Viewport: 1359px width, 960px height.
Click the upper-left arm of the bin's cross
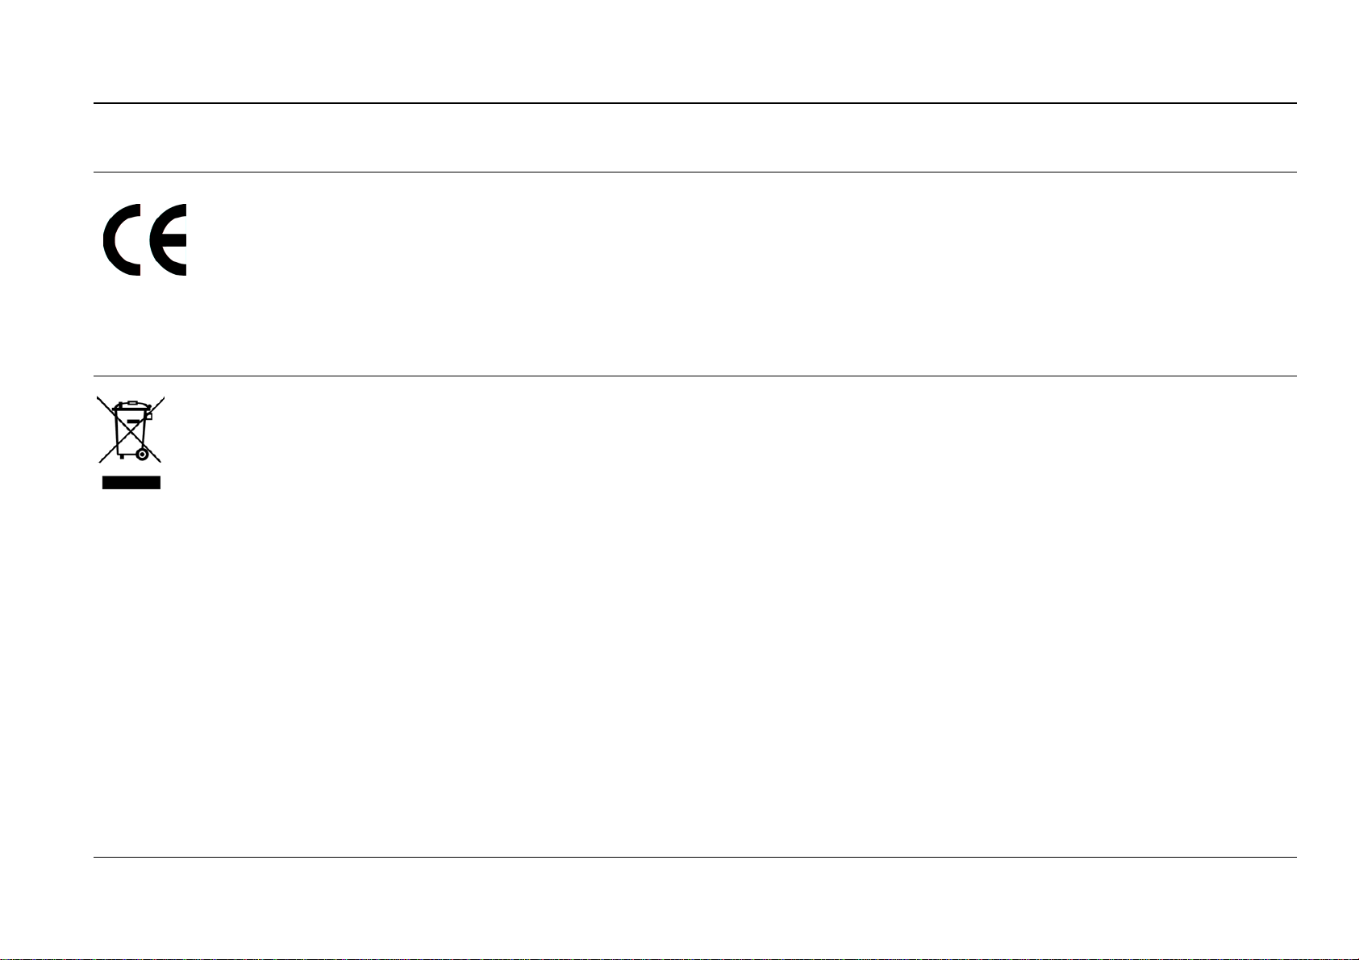pos(106,405)
